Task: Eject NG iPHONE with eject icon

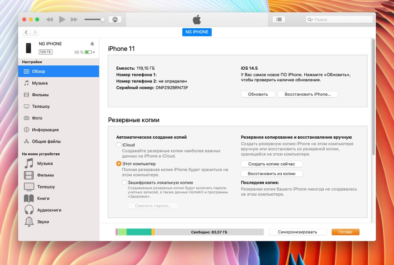Action: [x=92, y=44]
